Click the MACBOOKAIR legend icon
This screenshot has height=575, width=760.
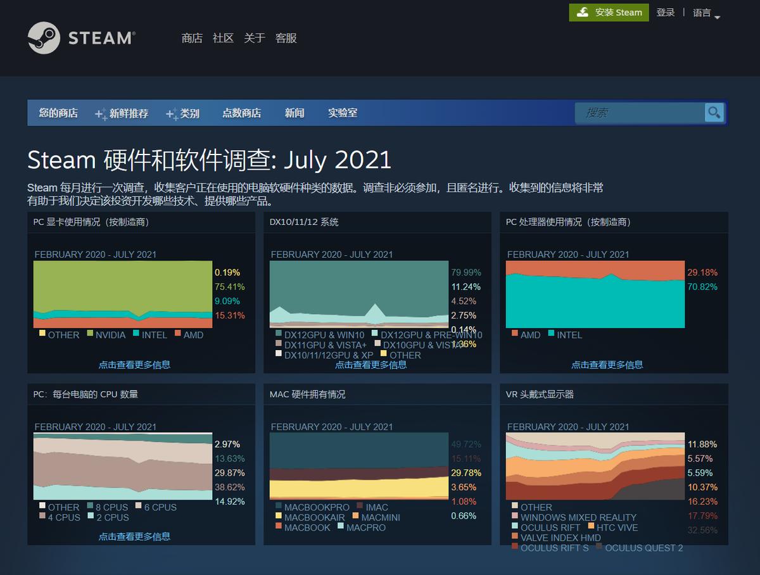[278, 515]
